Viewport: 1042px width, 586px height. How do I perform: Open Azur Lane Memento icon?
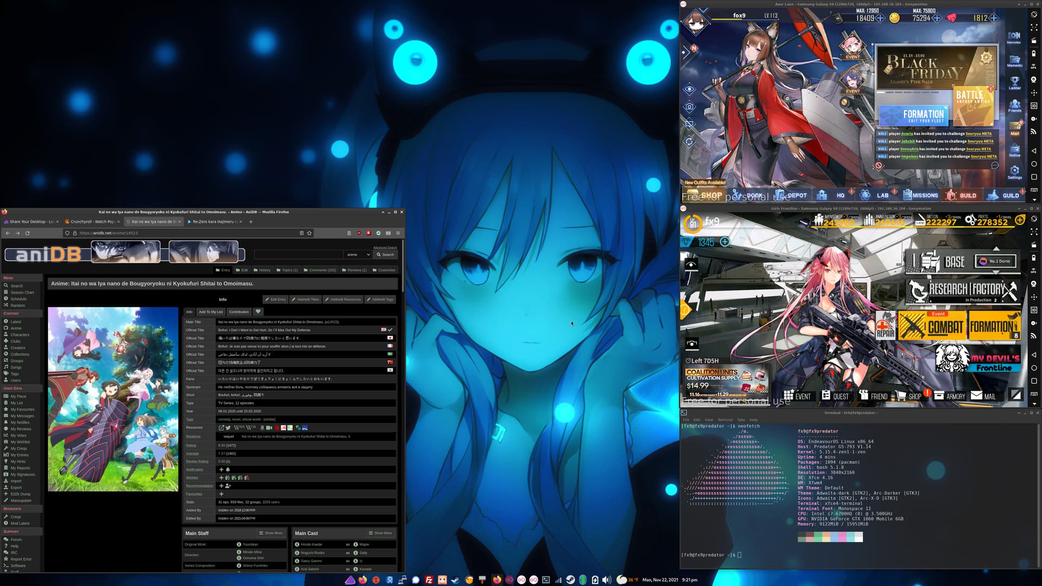(x=1014, y=60)
